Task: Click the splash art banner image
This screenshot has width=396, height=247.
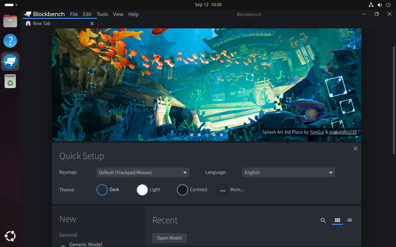Action: [x=207, y=85]
